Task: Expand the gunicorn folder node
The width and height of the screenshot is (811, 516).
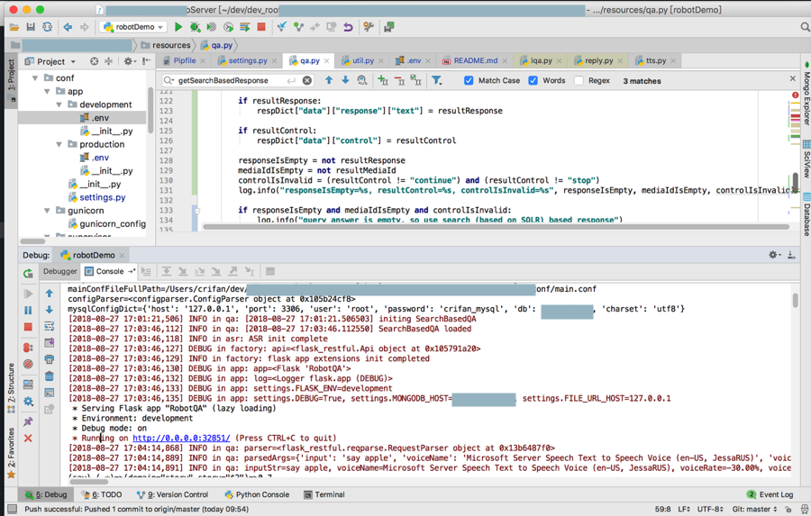Action: point(48,211)
